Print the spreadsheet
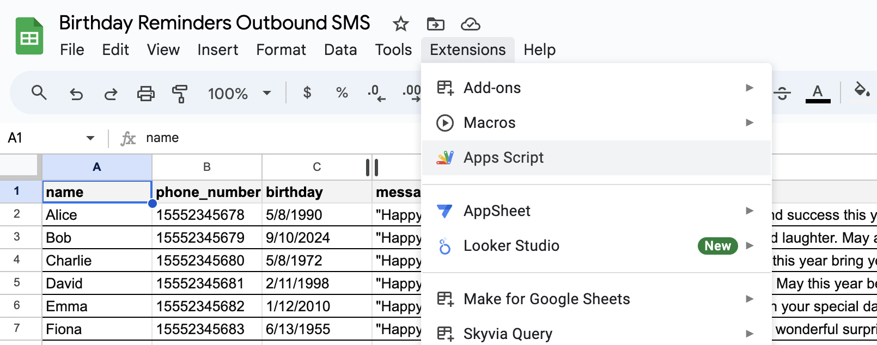The image size is (877, 345). click(145, 94)
